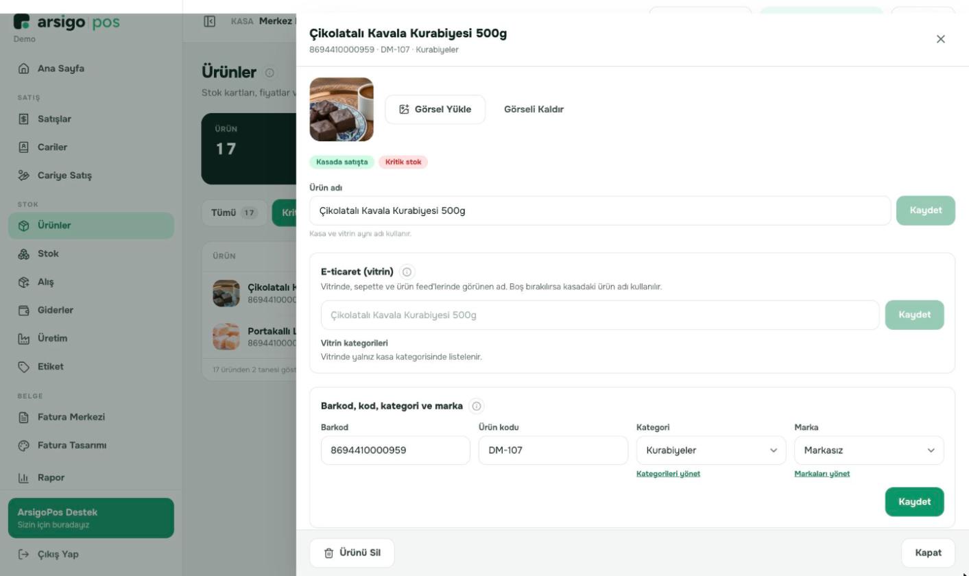Viewport: 969px width, 576px height.
Task: Click the E-ticaret vitrin name field
Action: [x=600, y=315]
